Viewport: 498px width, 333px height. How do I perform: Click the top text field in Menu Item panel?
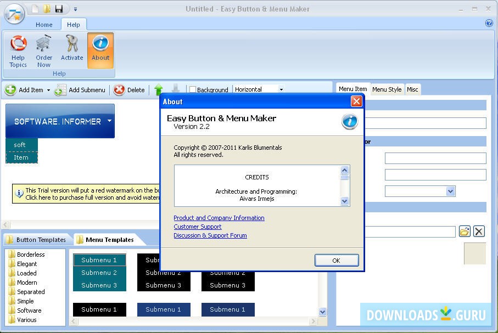(426, 123)
